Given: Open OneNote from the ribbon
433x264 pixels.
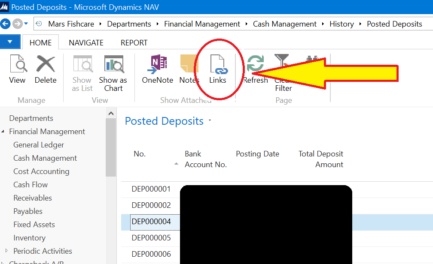Looking at the screenshot, I should tap(157, 69).
